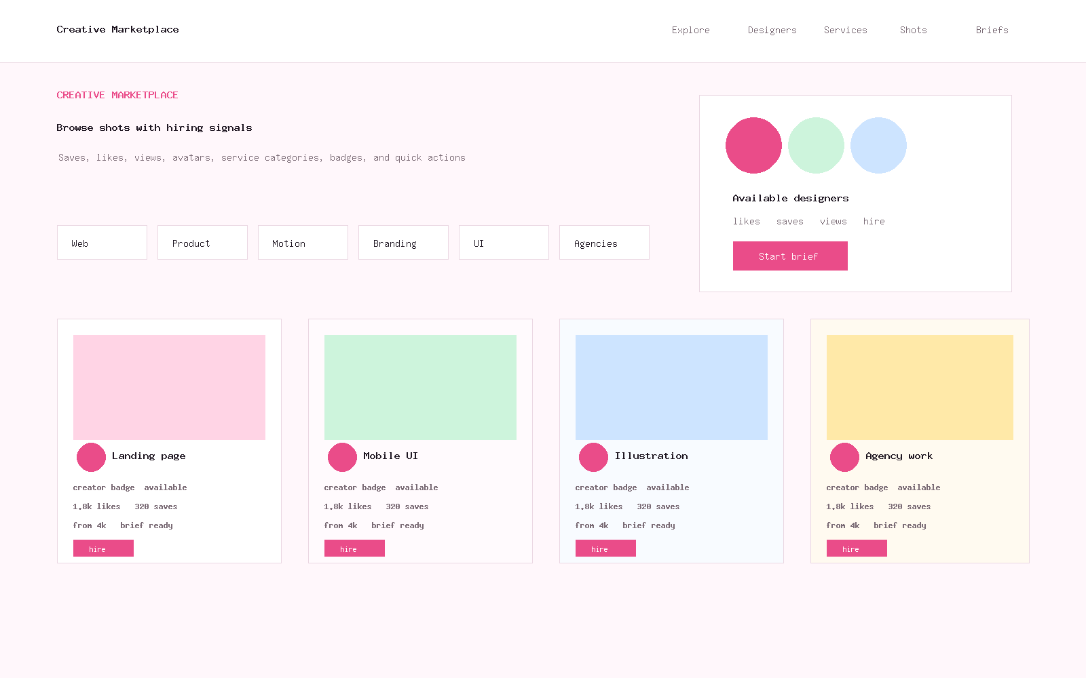The height and width of the screenshot is (678, 1086).
Task: Click the Landing page creator avatar
Action: coord(91,457)
